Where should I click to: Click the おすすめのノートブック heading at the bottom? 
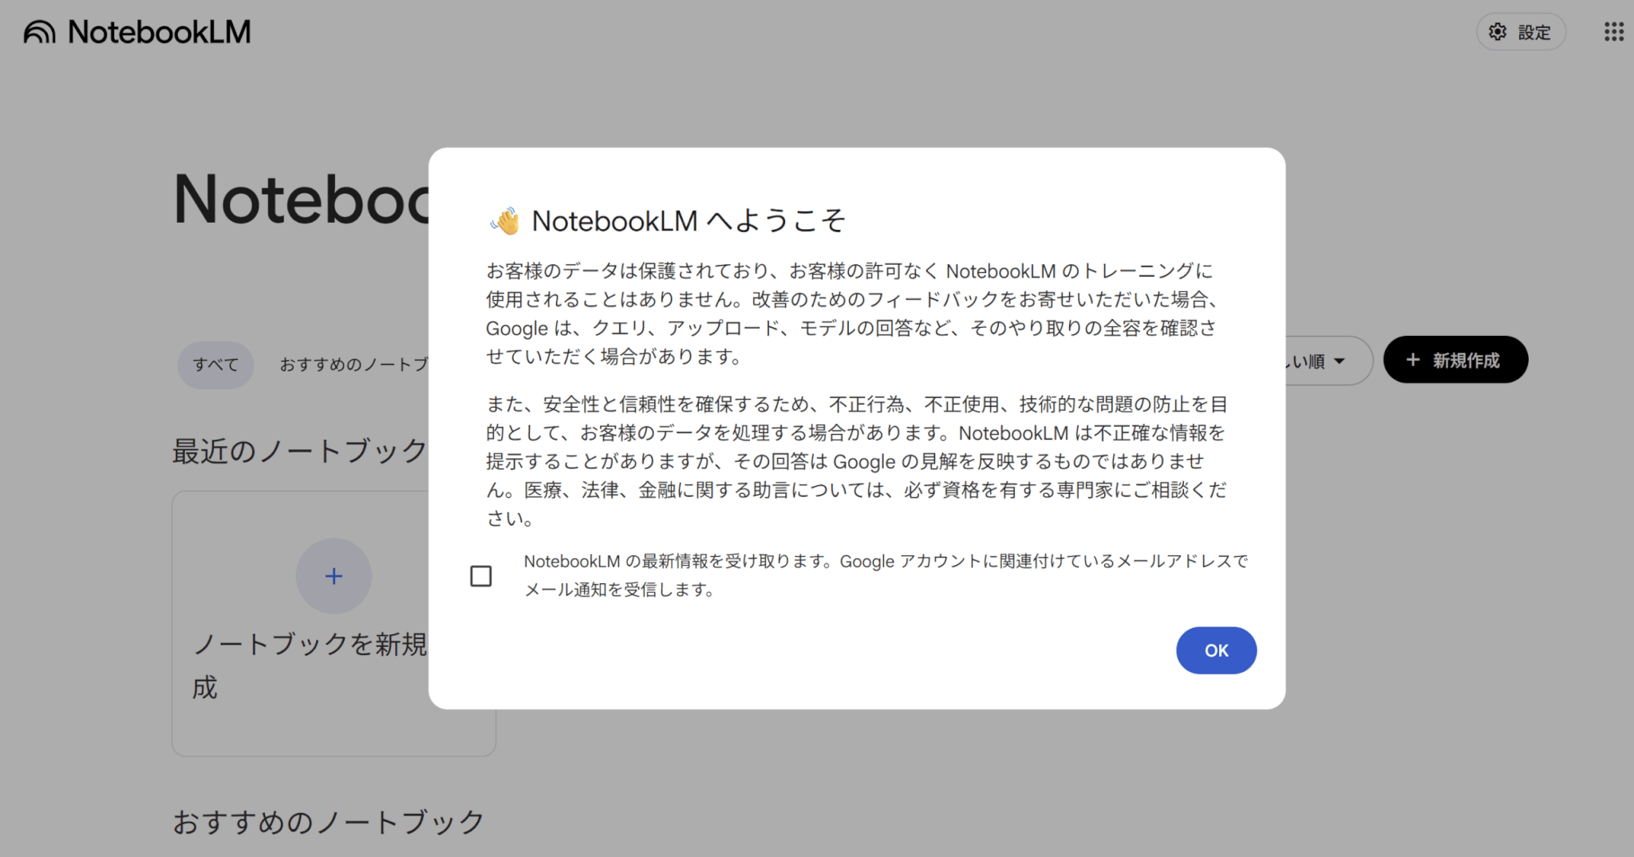click(329, 822)
